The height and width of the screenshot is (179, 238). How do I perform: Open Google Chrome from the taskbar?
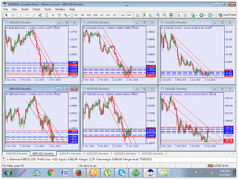(51, 173)
